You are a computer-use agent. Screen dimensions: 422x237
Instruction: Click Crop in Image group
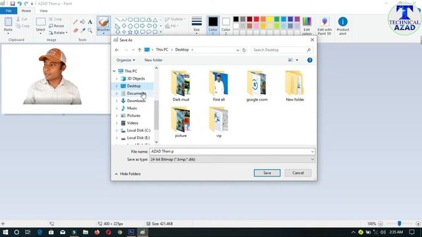(55, 19)
